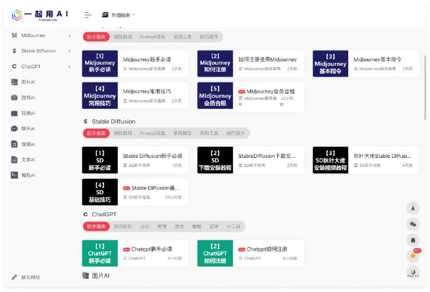Select Midjourney 进阶教程 tab
430x292 pixels.
[123, 36]
